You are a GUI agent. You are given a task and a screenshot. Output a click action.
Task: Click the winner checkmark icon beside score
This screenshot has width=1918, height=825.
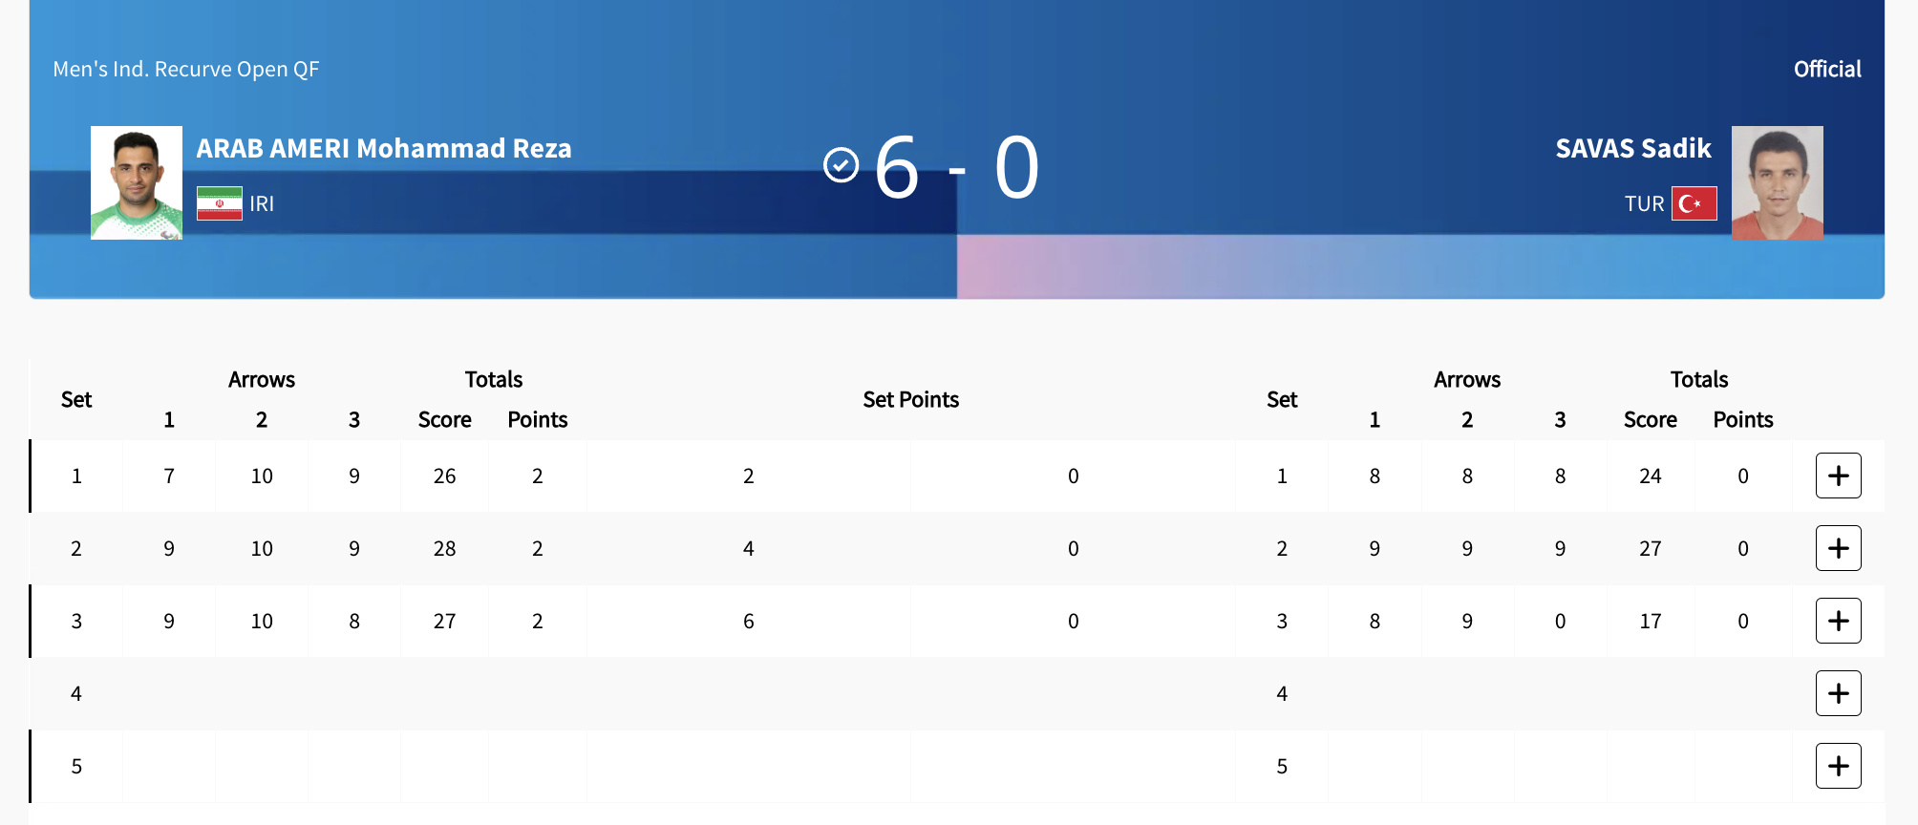point(842,165)
